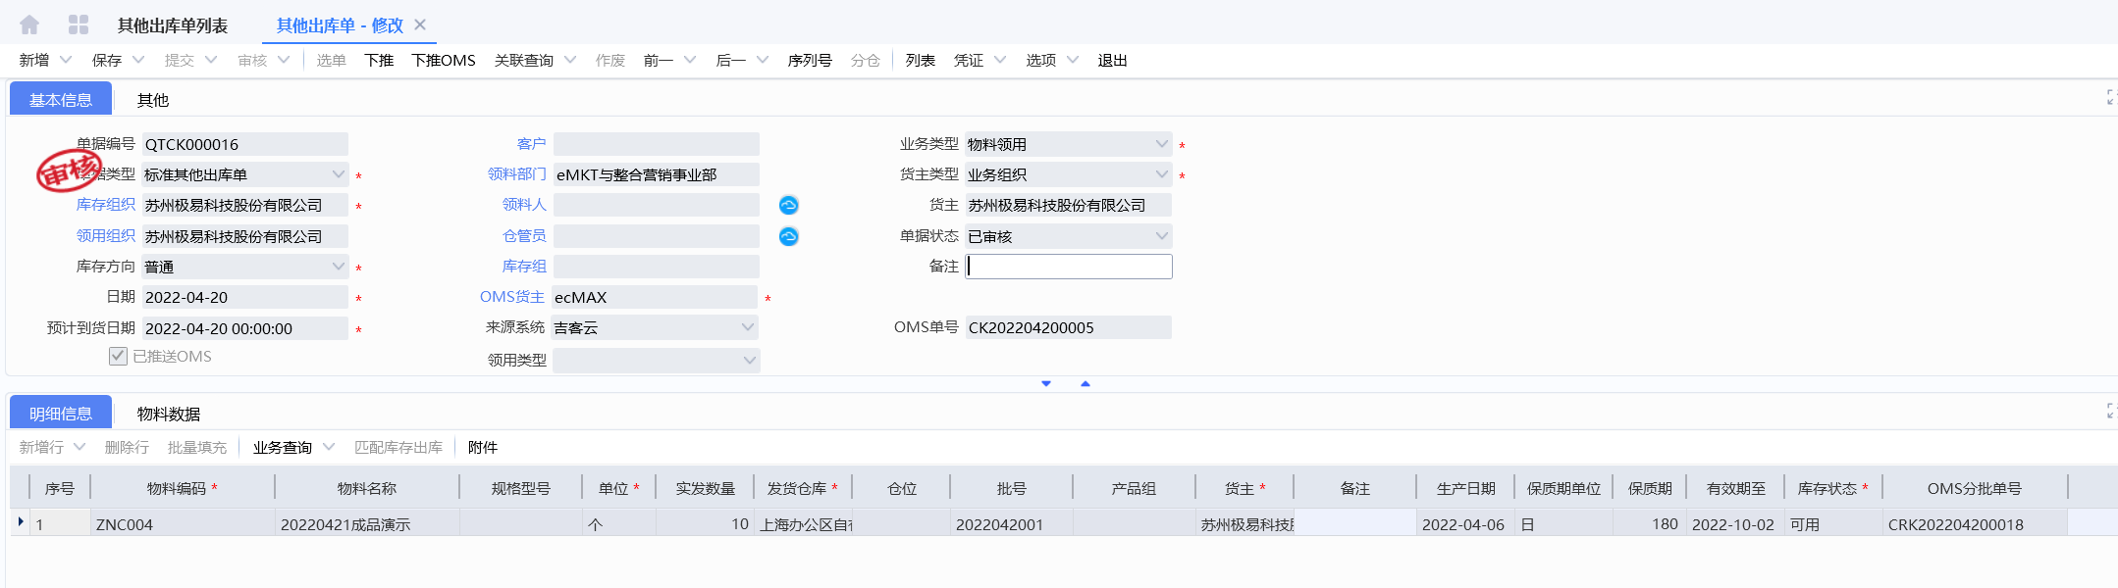
Task: Click the 实发数量 column header
Action: coord(705,488)
